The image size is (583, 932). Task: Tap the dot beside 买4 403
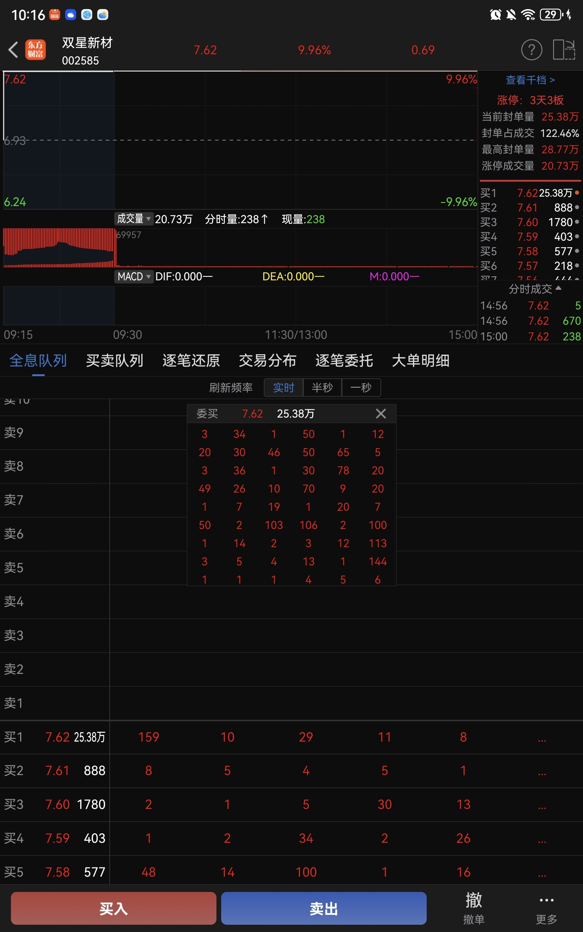point(577,237)
